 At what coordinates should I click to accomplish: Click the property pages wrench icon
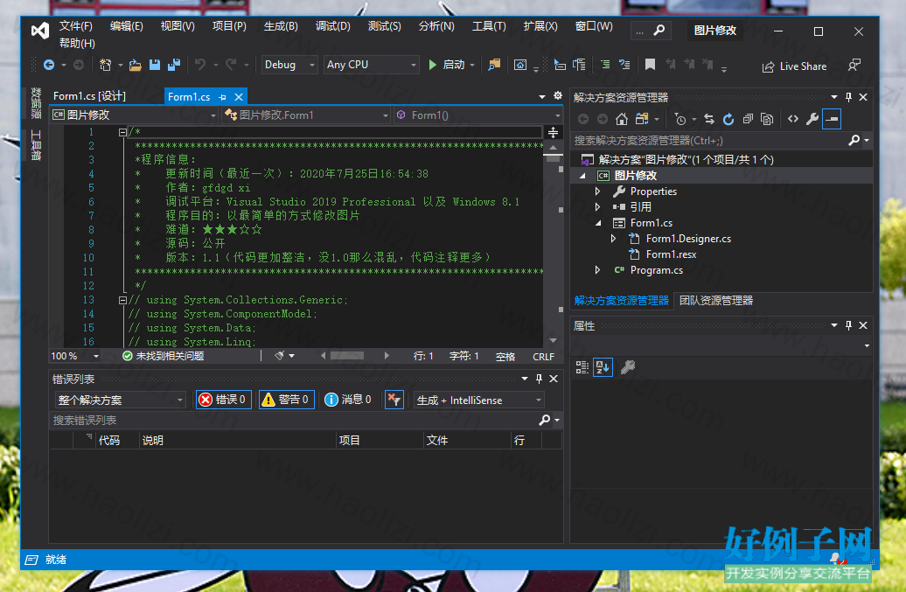tap(628, 366)
